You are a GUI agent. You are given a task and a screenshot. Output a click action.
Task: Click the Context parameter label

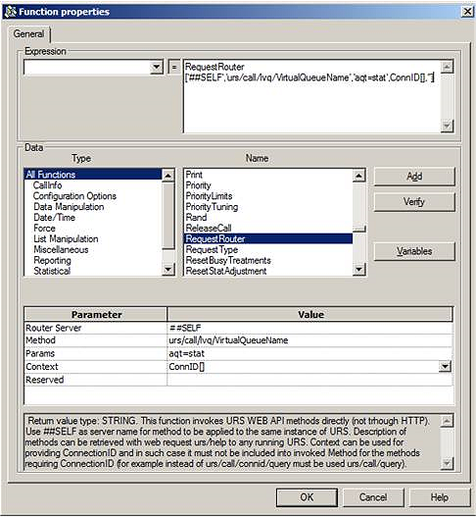click(x=42, y=367)
